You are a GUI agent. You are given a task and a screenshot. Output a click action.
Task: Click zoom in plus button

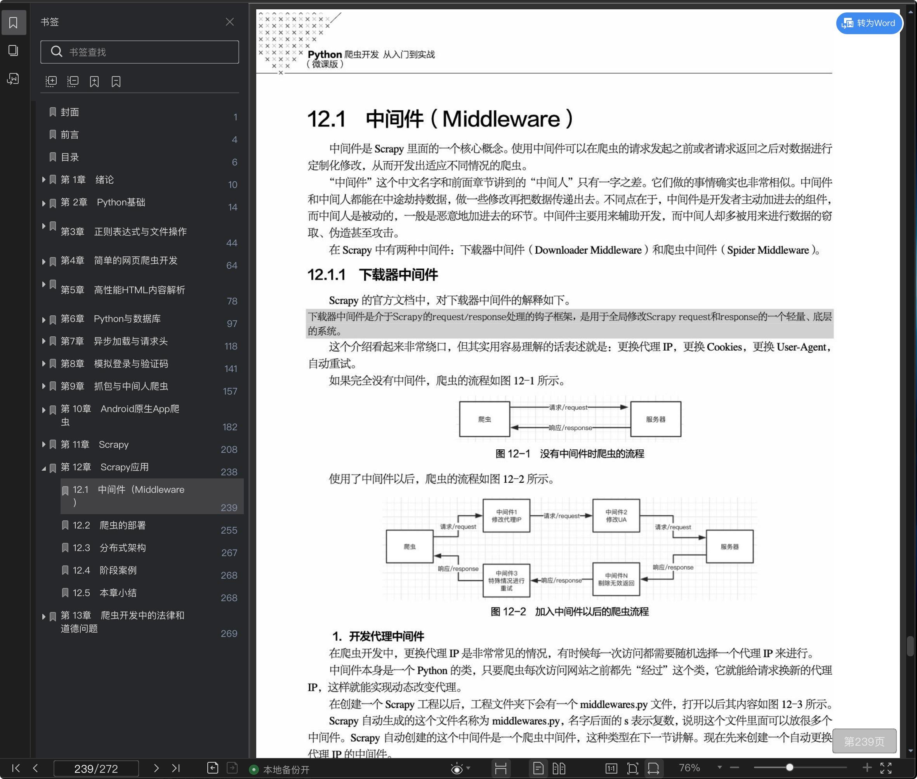[867, 768]
